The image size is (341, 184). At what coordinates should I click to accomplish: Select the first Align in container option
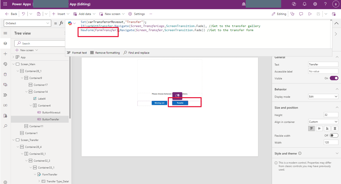tap(311, 129)
